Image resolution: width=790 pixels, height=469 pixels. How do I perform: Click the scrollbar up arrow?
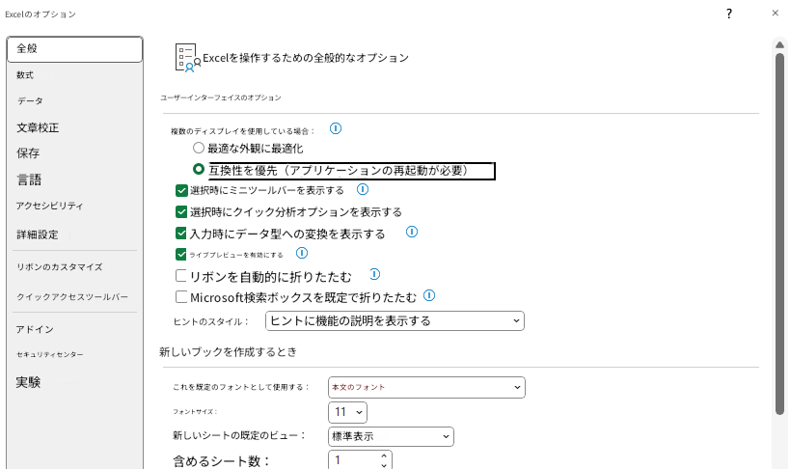point(779,45)
